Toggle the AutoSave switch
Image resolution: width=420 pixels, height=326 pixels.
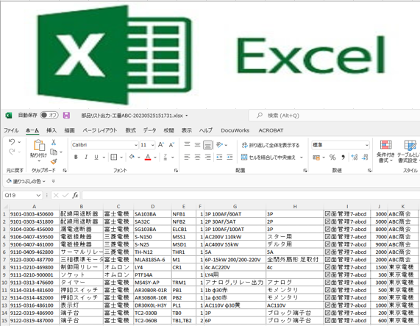[x=49, y=116]
